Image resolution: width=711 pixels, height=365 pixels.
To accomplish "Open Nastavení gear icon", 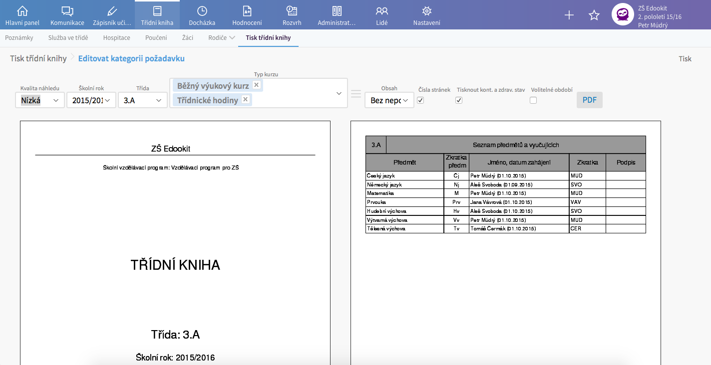I will click(427, 11).
